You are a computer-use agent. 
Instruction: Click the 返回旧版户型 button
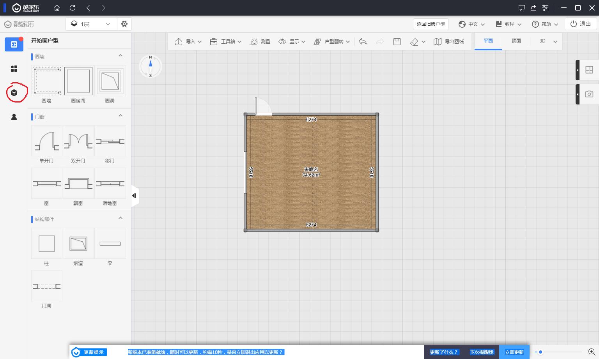click(431, 24)
